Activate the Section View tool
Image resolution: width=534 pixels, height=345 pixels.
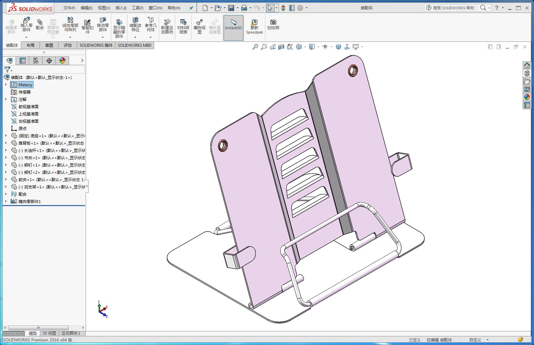click(281, 47)
